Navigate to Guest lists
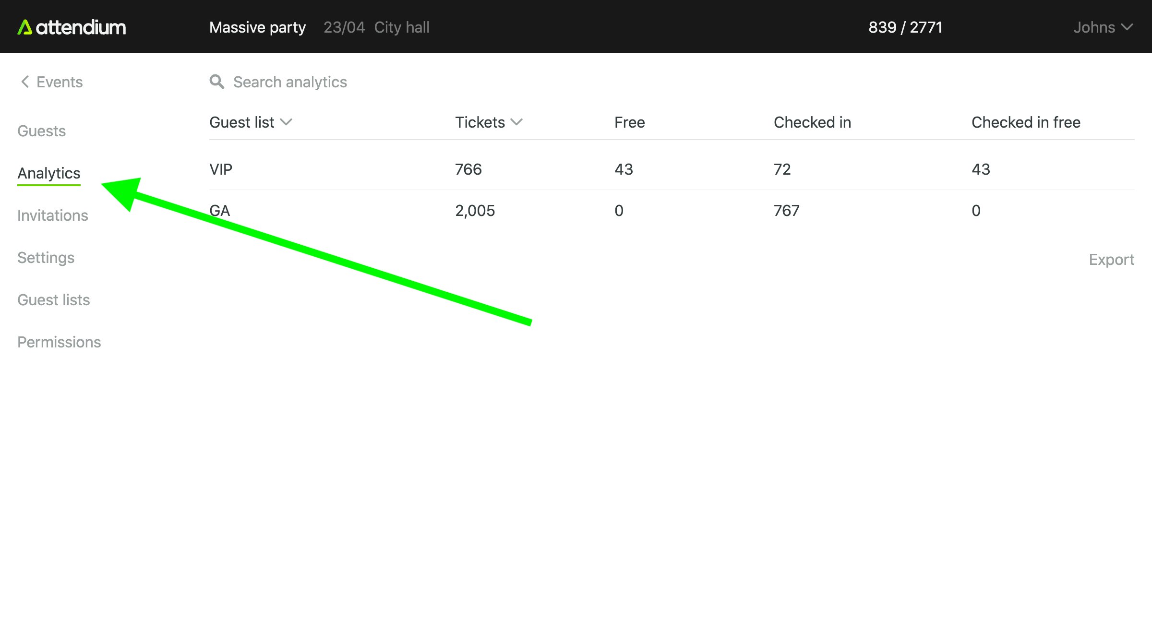 pos(54,300)
